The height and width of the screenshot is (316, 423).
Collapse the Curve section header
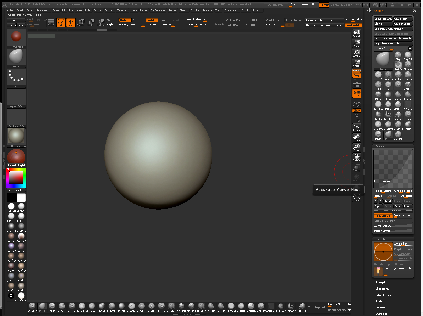pos(380,146)
